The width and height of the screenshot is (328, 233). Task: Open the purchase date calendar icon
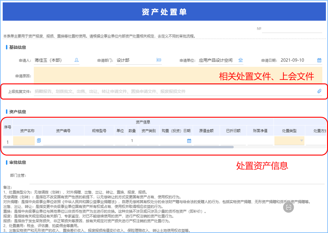tap(189, 141)
